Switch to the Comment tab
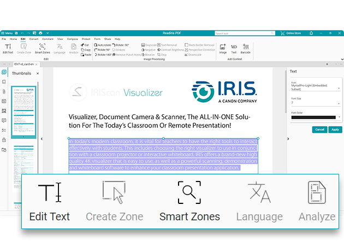This screenshot has width=344, height=246. tap(48, 39)
